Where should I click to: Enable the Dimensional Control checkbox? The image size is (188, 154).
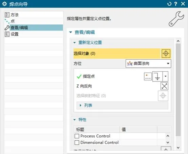(x=77, y=142)
